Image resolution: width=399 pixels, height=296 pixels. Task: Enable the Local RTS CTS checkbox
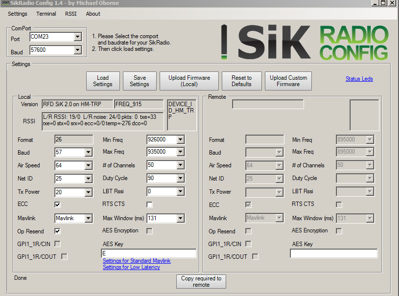pos(150,205)
